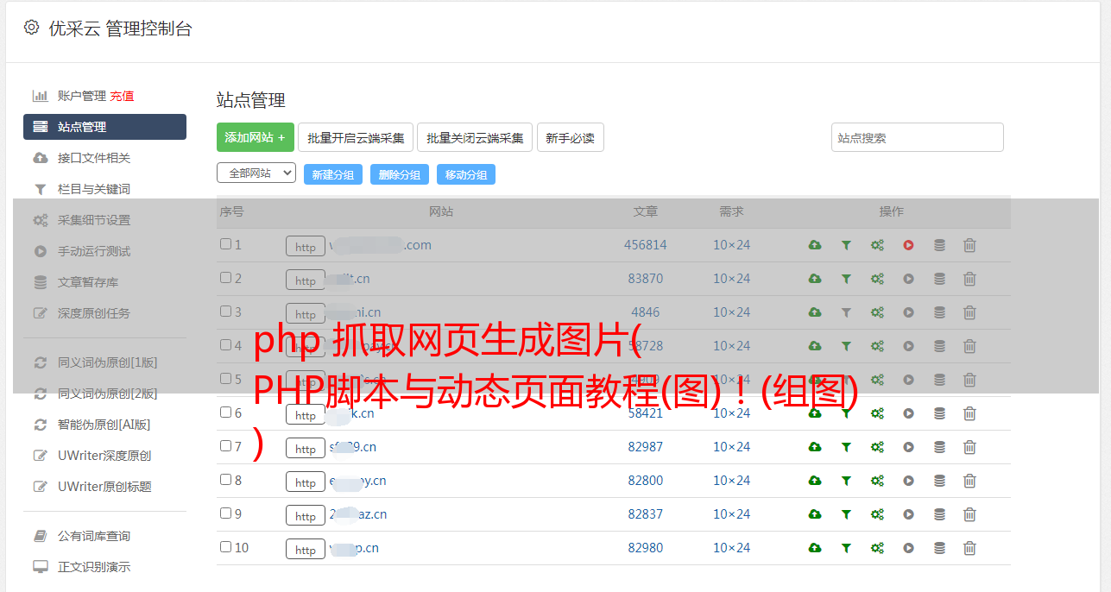Click the 移动分组 button
This screenshot has width=1111, height=592.
(x=466, y=174)
